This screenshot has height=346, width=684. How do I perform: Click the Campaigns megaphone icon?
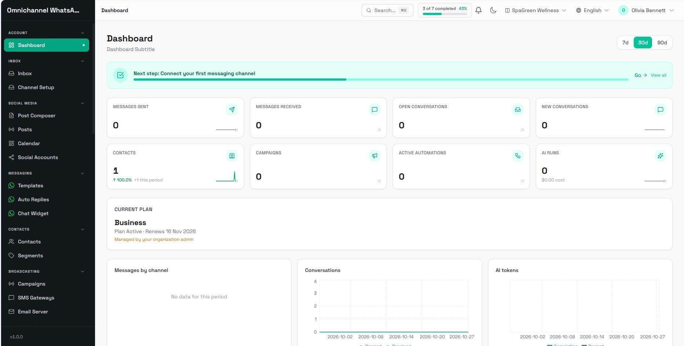pos(375,156)
